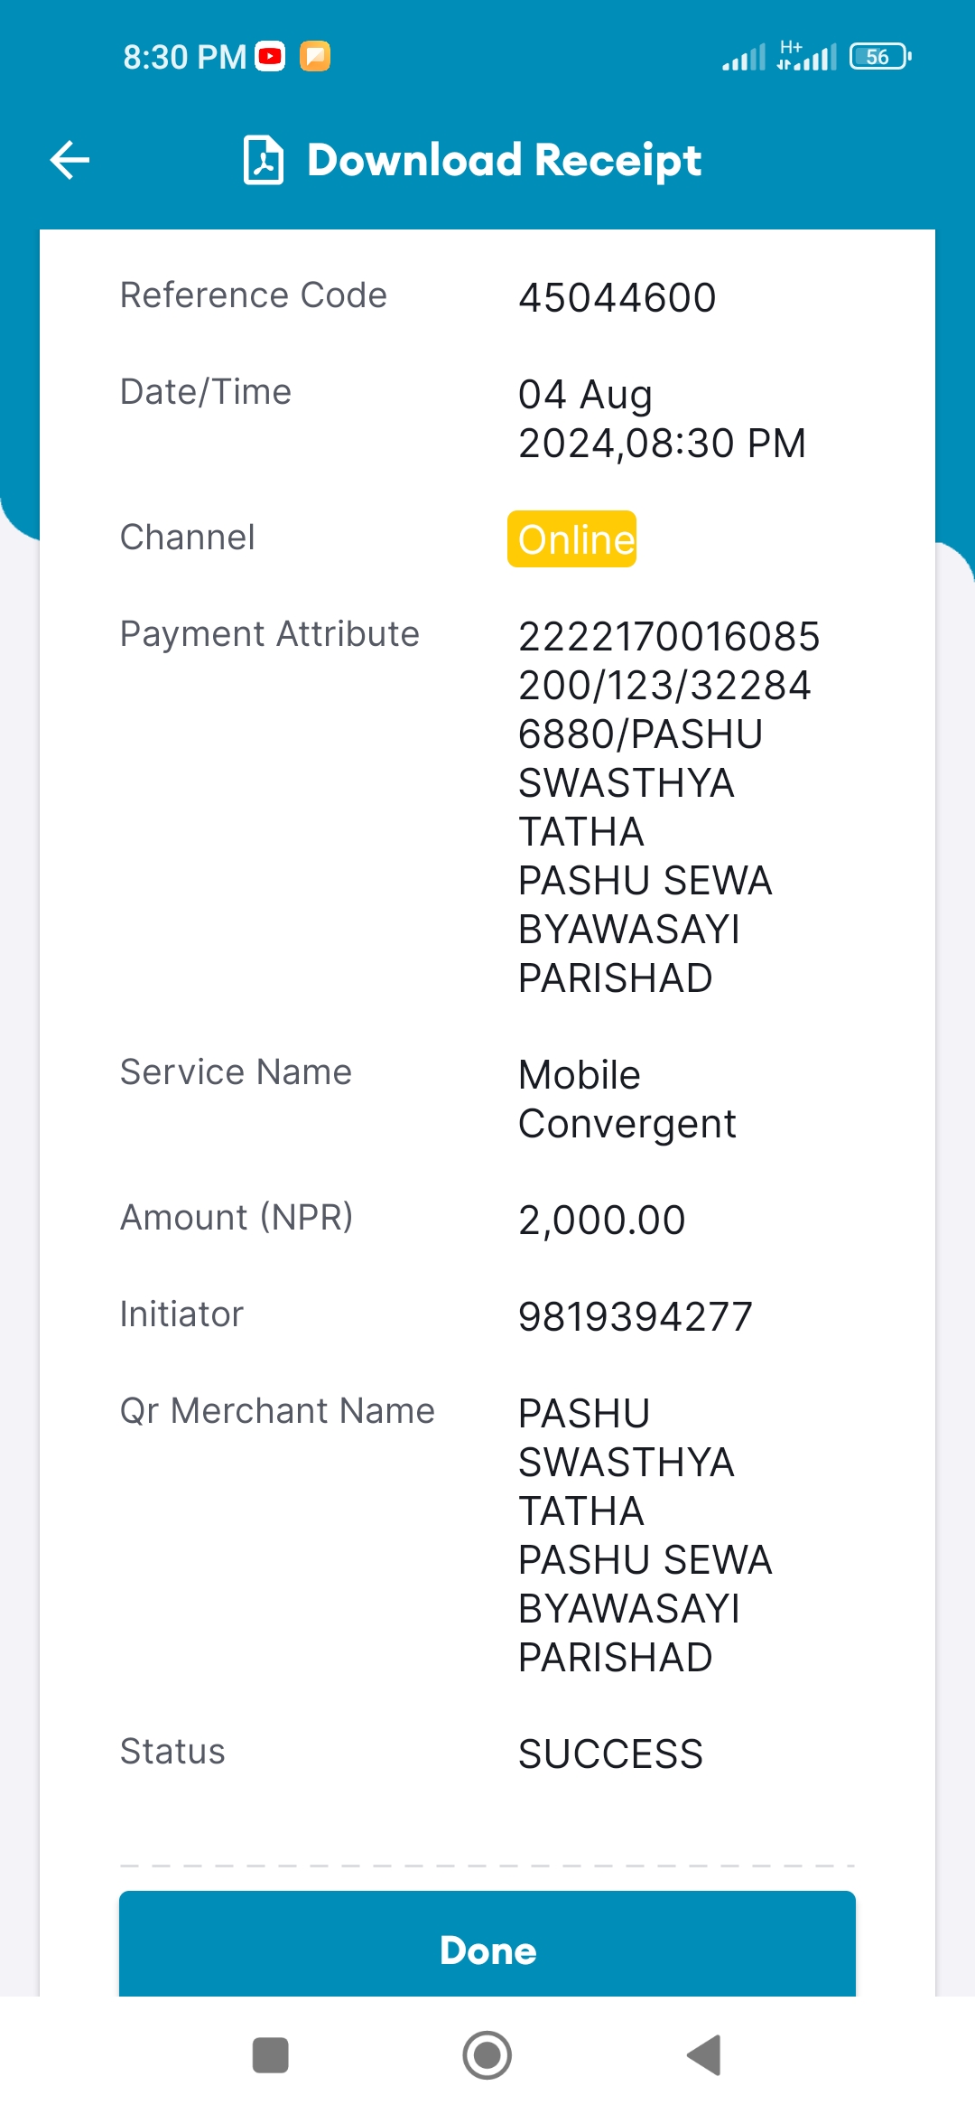Tap the 8:30 PM status bar clock

click(x=185, y=57)
